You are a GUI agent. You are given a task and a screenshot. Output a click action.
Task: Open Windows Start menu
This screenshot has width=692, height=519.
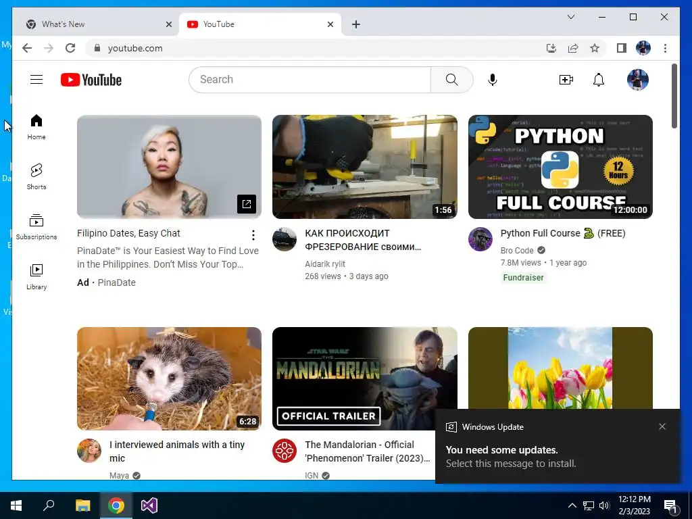pos(16,505)
